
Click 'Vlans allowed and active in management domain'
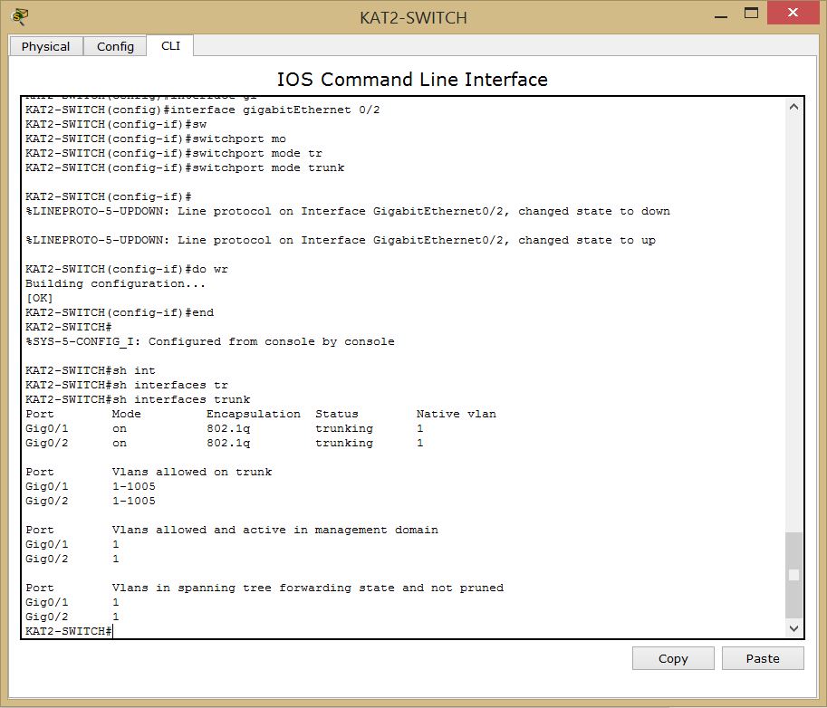click(x=274, y=530)
